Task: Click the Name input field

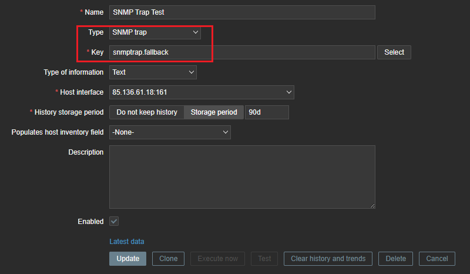Action: [242, 12]
